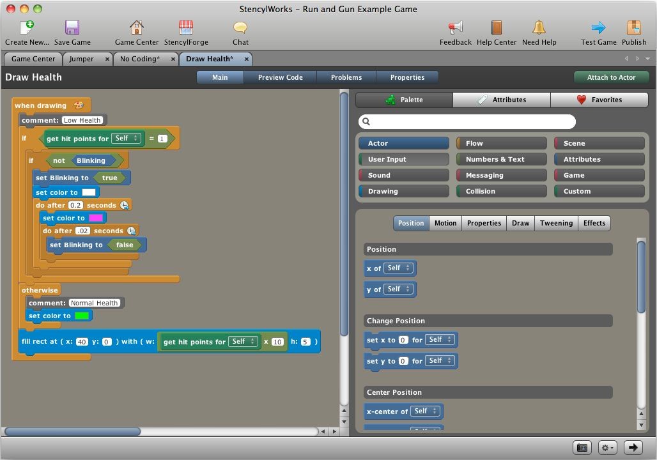Viewport: 657px width, 460px height.
Task: Click the Publish box icon
Action: pos(634,27)
